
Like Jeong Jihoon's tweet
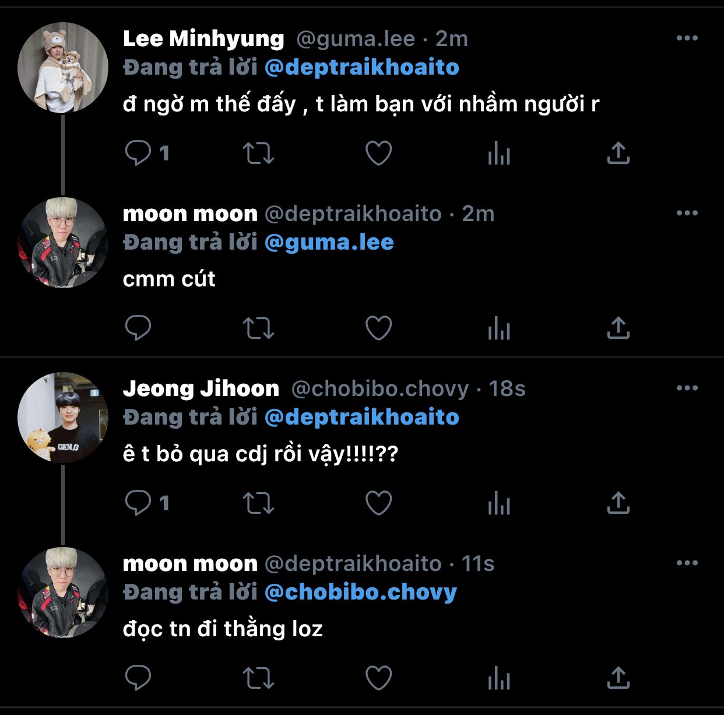pos(378,503)
